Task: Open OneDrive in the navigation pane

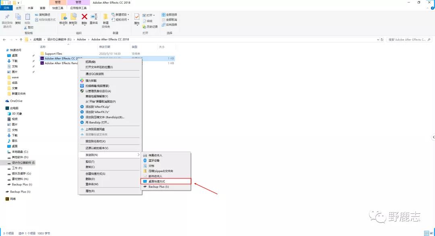Action: [16, 101]
